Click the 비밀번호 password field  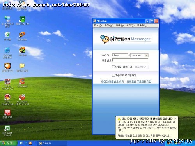pos(130,60)
